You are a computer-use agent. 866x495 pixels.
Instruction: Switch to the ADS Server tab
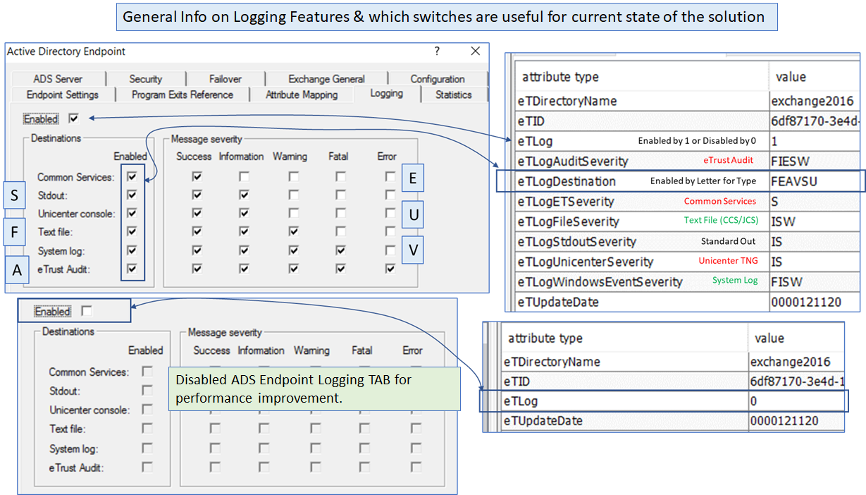coord(58,79)
